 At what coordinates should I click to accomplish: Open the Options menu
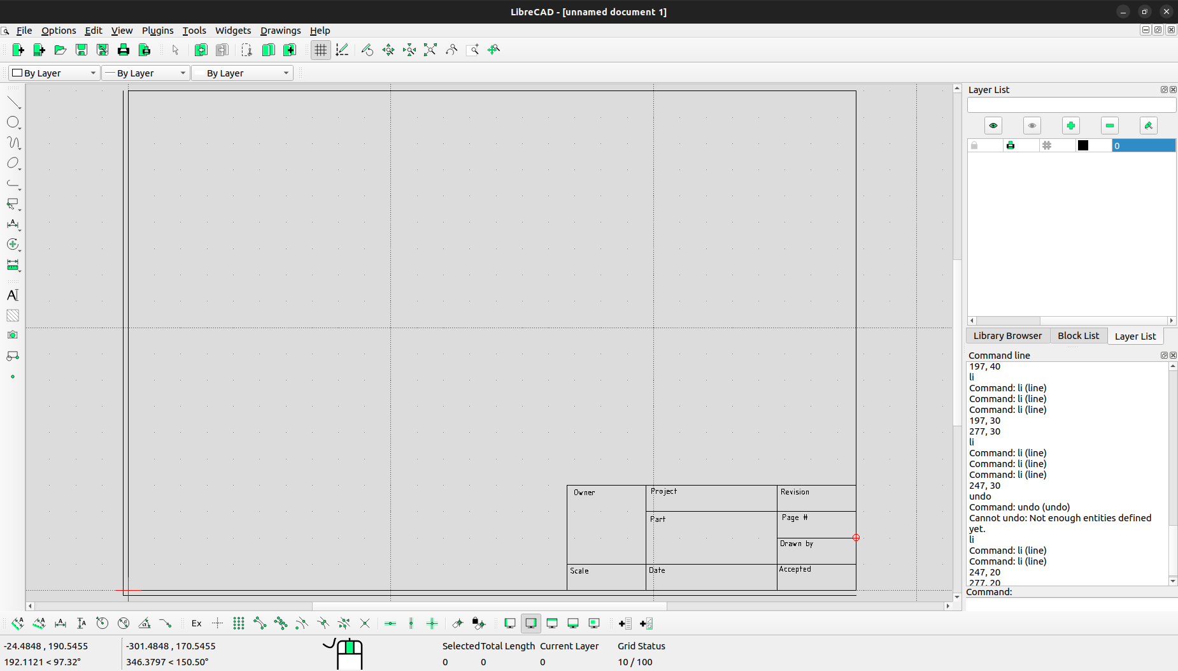(59, 31)
